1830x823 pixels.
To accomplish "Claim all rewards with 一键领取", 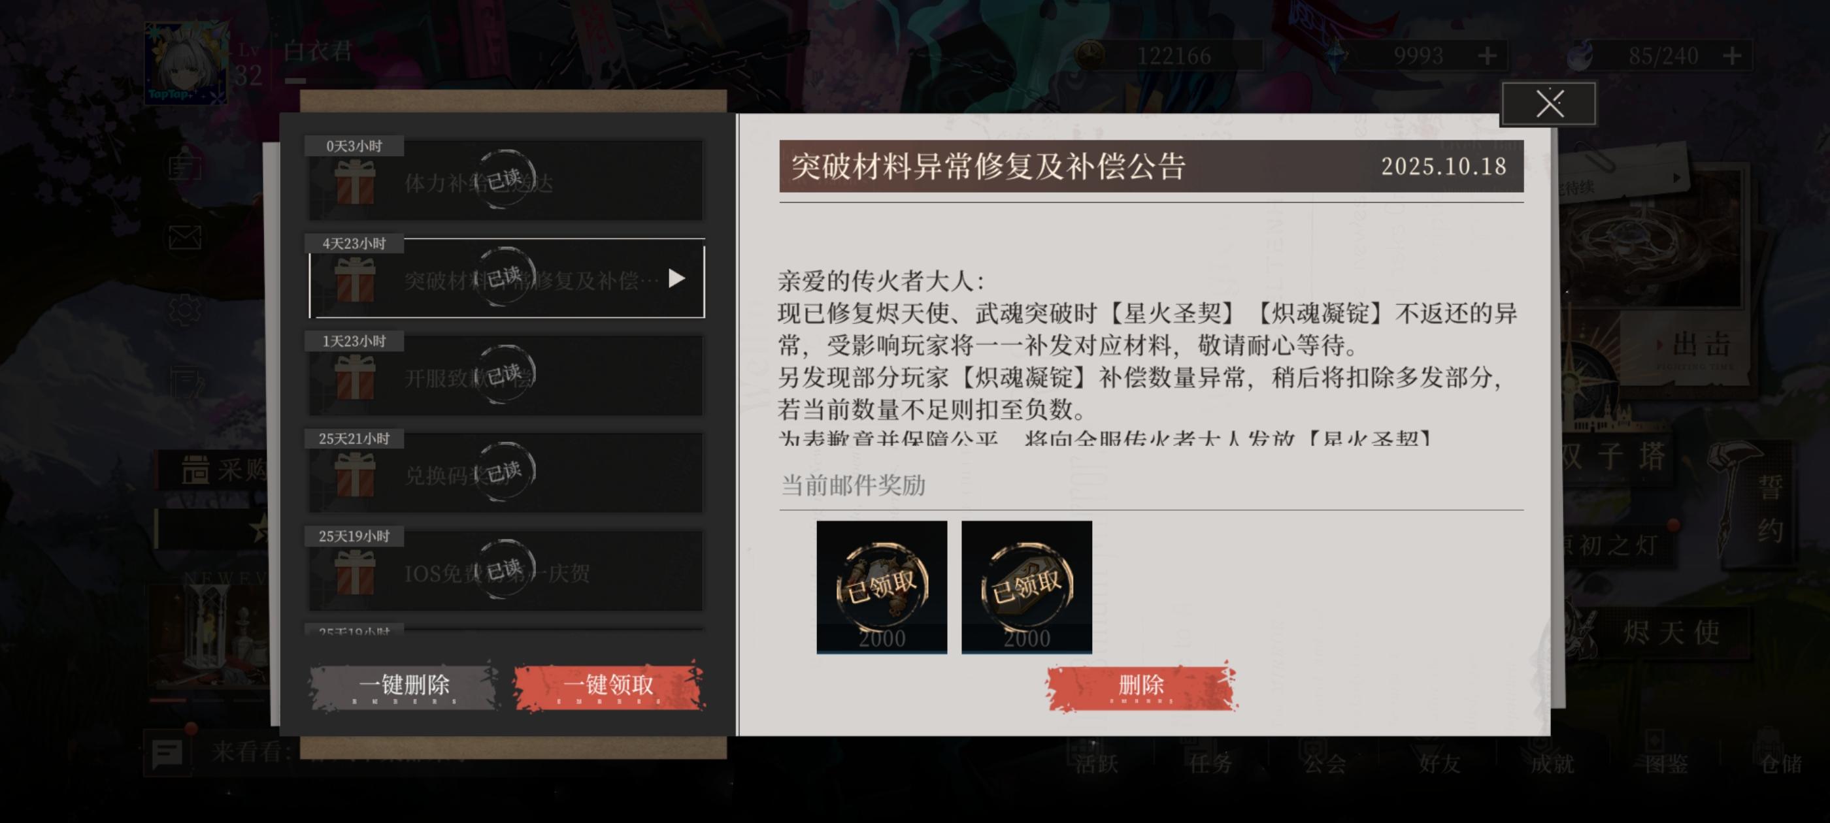I will [609, 686].
